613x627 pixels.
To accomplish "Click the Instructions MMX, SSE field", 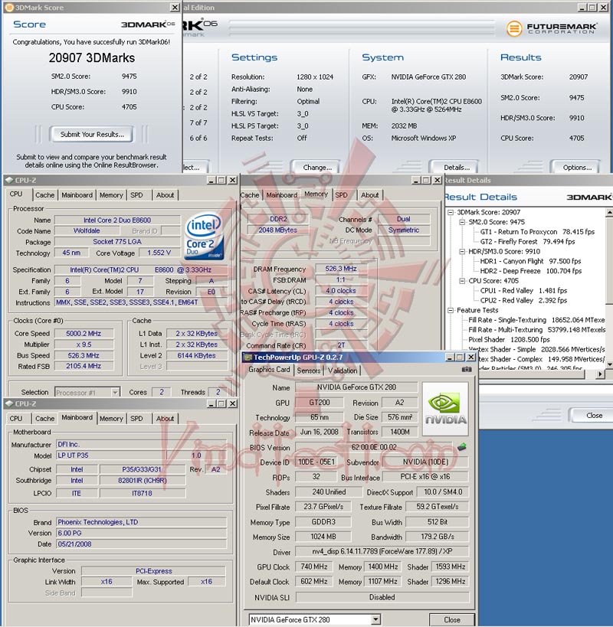I will tap(141, 302).
